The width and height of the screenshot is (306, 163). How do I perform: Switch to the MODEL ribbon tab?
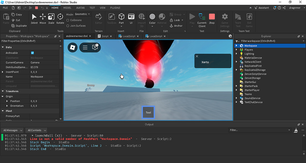coord(67,8)
